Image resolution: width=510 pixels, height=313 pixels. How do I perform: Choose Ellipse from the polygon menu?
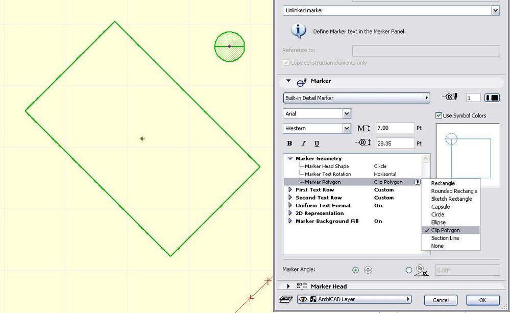(450, 222)
